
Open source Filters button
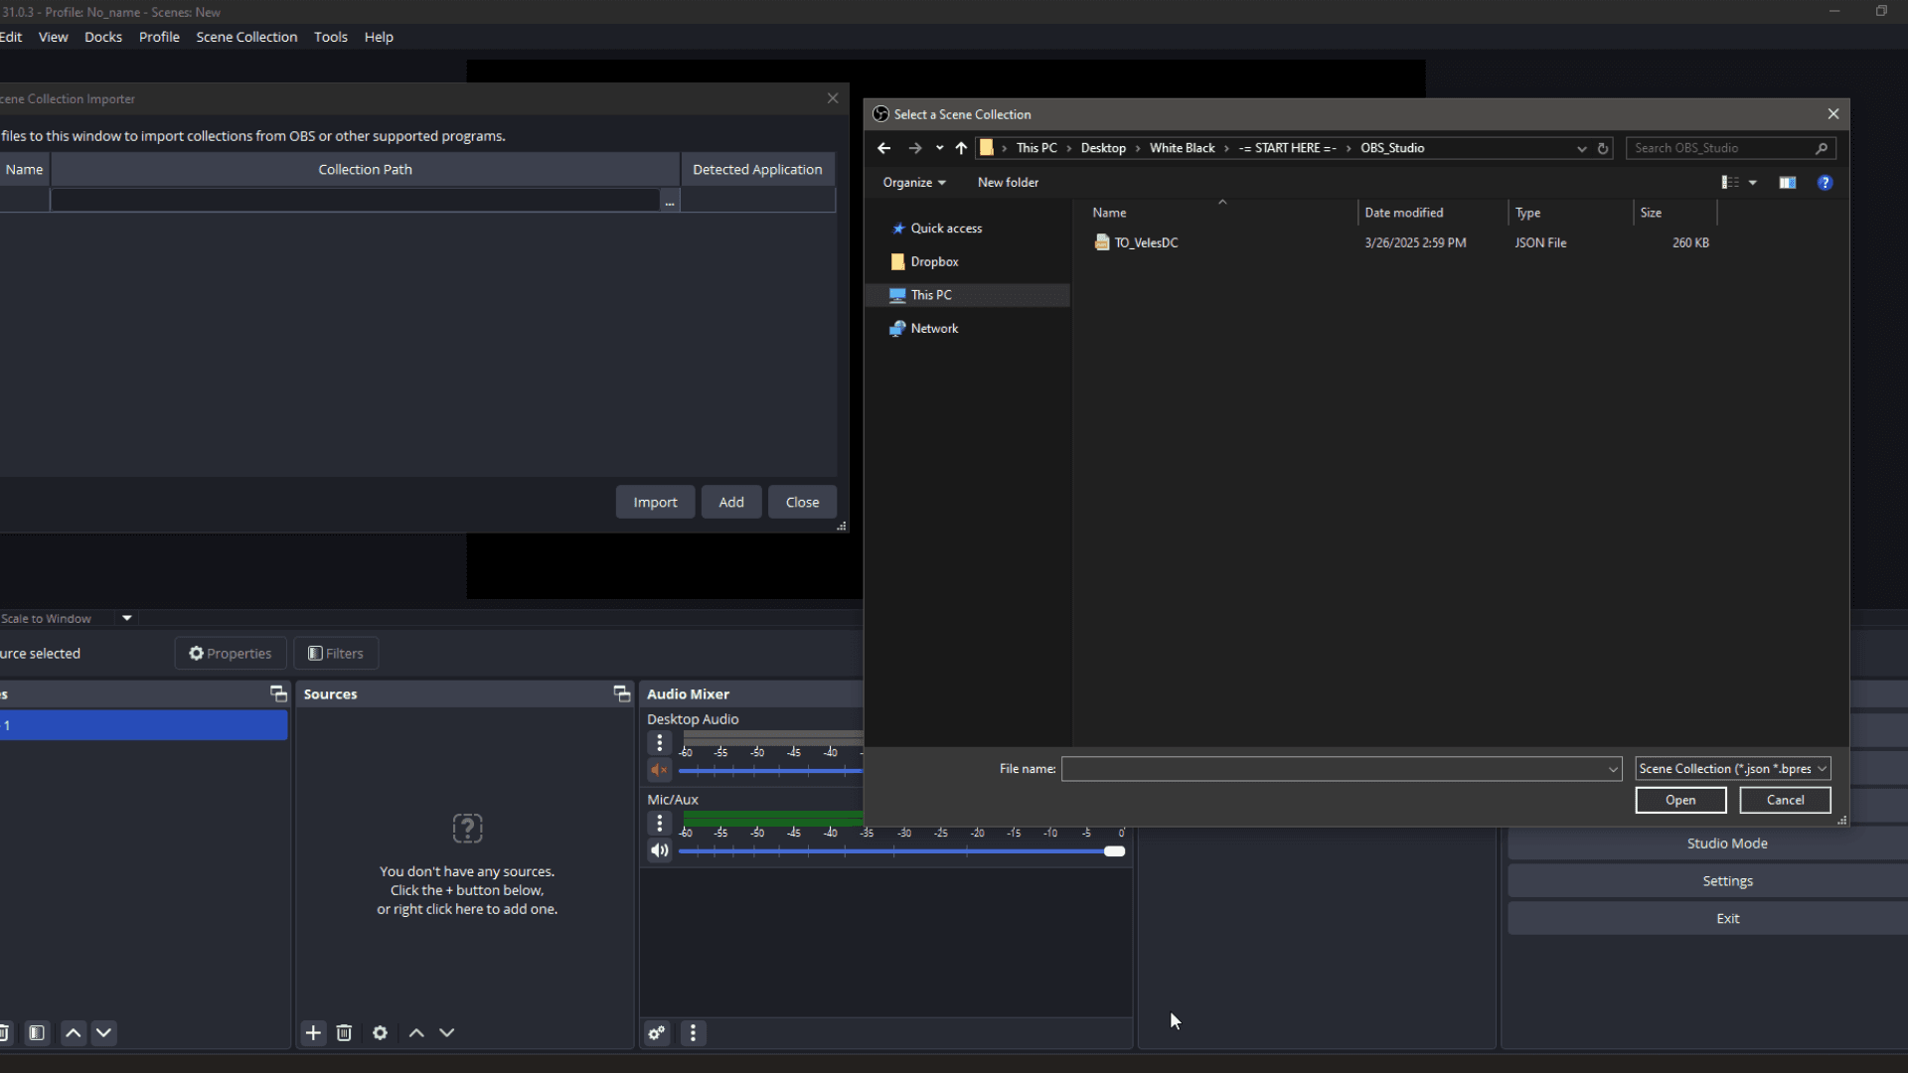(x=336, y=654)
